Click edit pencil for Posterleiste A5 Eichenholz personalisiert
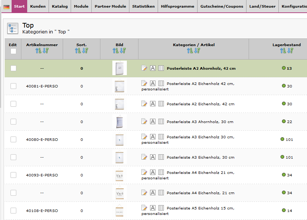 [x=144, y=208]
